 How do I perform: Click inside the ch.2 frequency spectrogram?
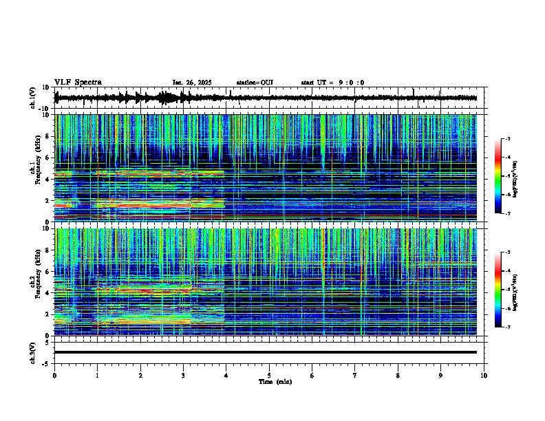pos(266,282)
